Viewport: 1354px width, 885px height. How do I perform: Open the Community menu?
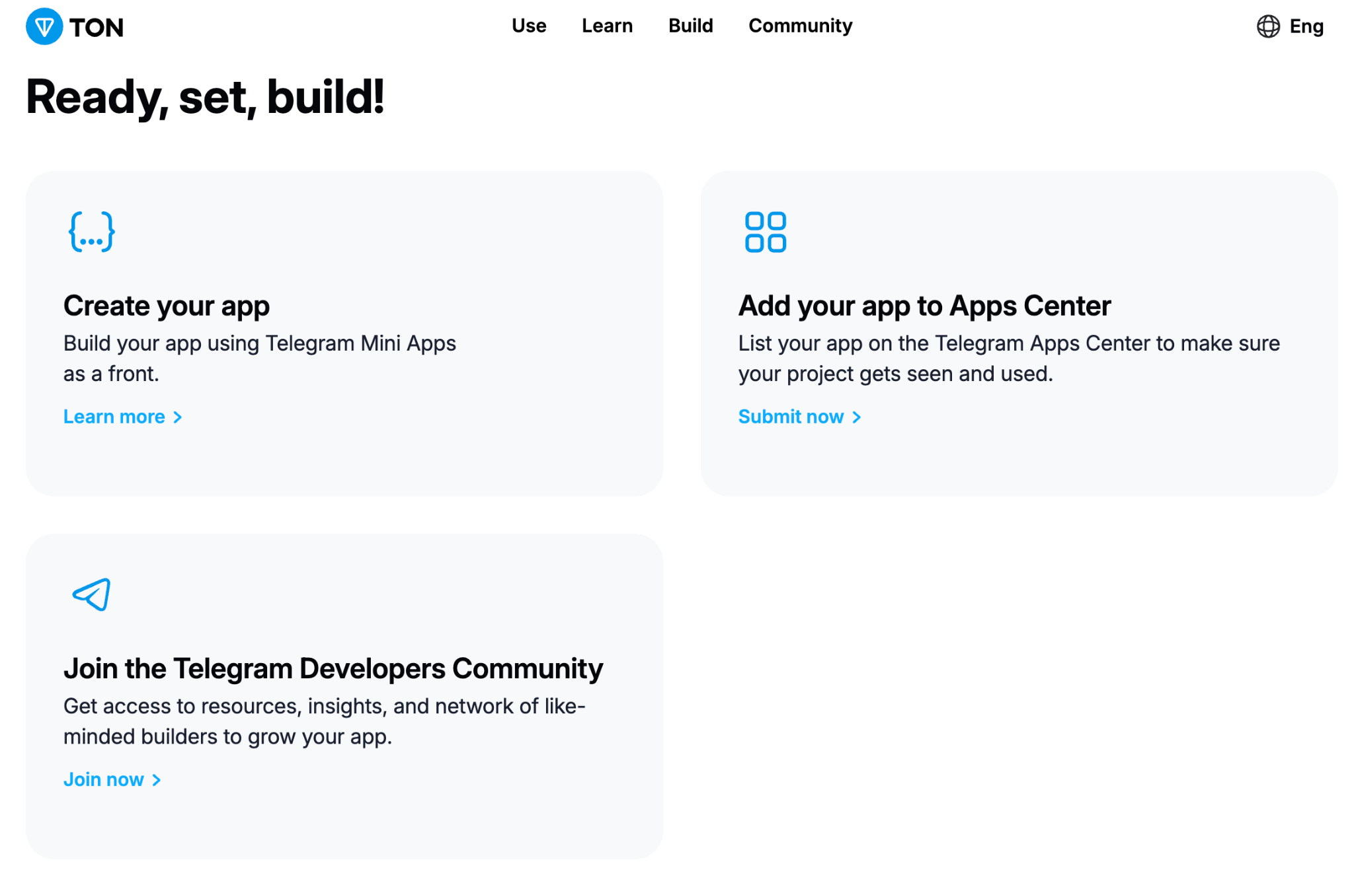click(x=800, y=26)
